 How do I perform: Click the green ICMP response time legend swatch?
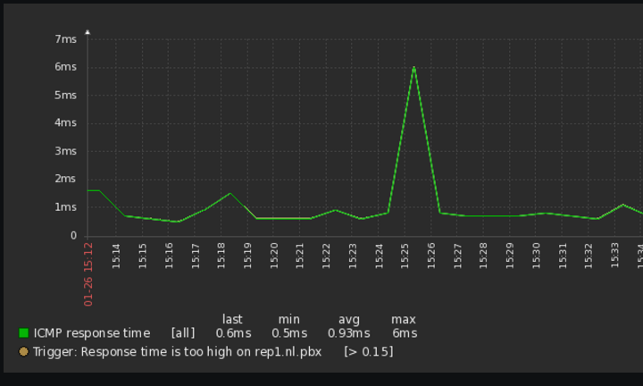click(x=24, y=332)
